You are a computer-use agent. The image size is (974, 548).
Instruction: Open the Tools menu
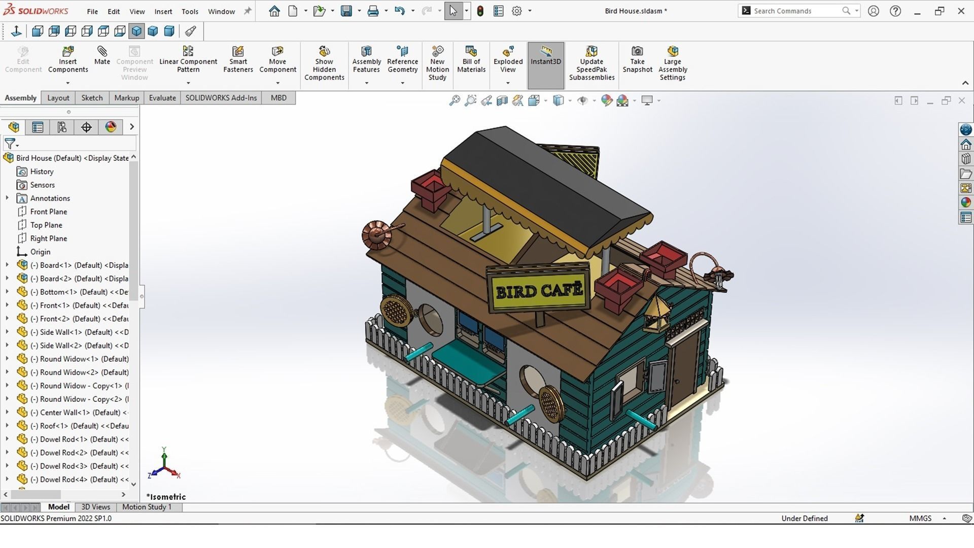[190, 11]
